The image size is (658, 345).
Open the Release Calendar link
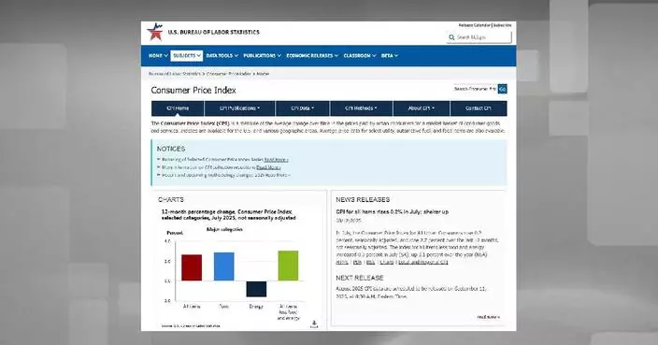[x=474, y=25]
